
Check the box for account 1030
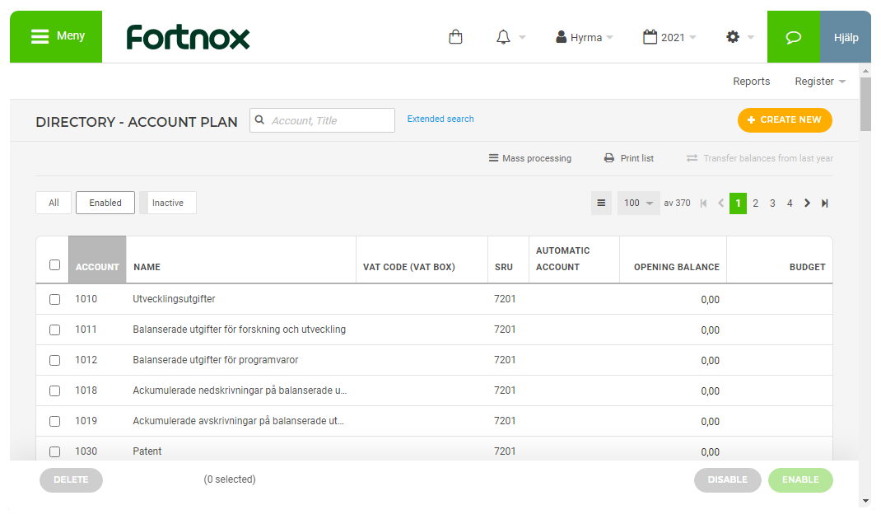[54, 451]
